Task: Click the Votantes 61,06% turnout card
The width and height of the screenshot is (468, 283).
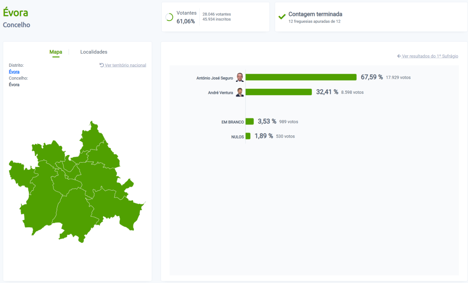Action: point(215,17)
